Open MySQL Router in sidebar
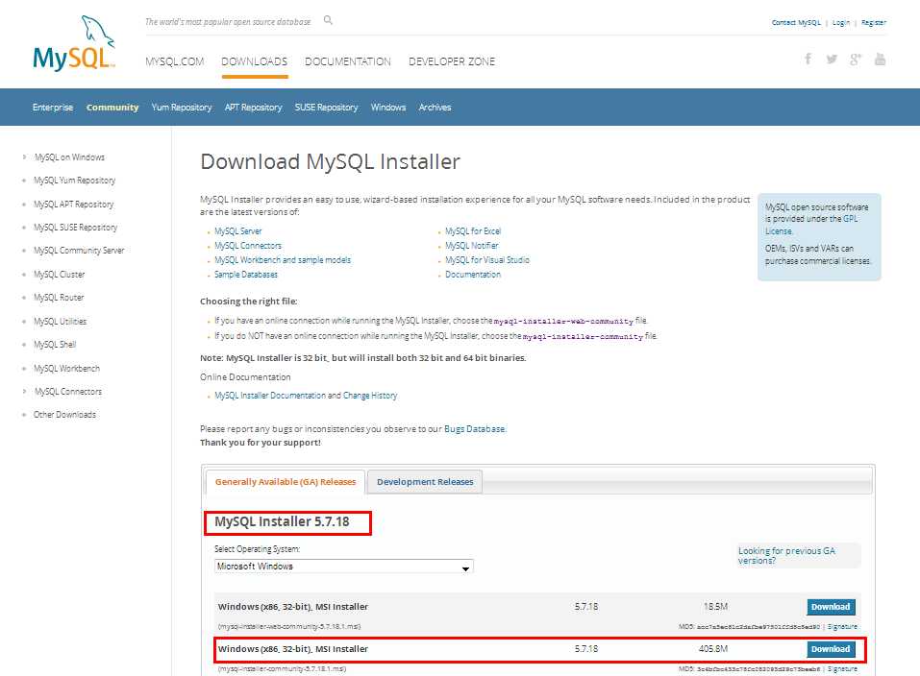Screen dimensions: 920x676 click(59, 298)
